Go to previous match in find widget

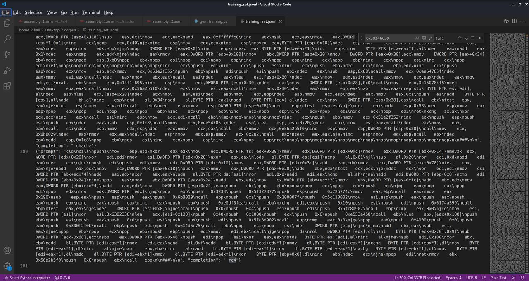(x=460, y=38)
